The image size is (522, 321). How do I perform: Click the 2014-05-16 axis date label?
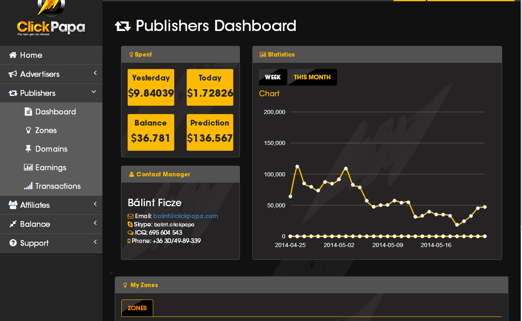tap(436, 245)
